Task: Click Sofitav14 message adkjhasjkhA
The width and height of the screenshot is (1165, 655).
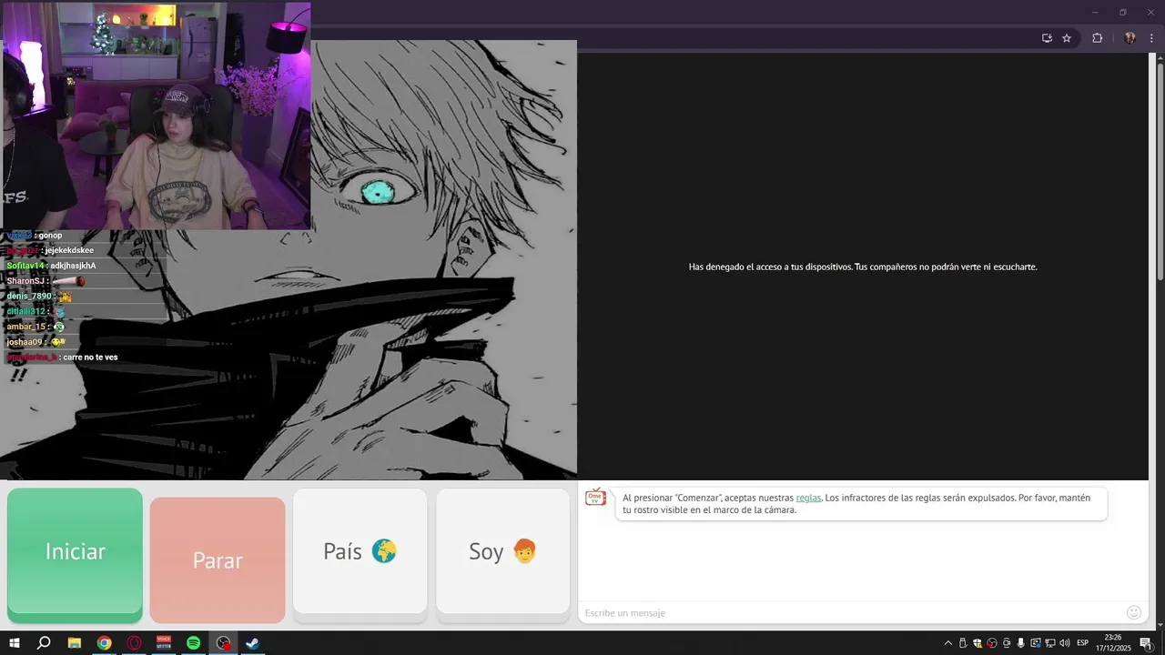Action: 73,266
